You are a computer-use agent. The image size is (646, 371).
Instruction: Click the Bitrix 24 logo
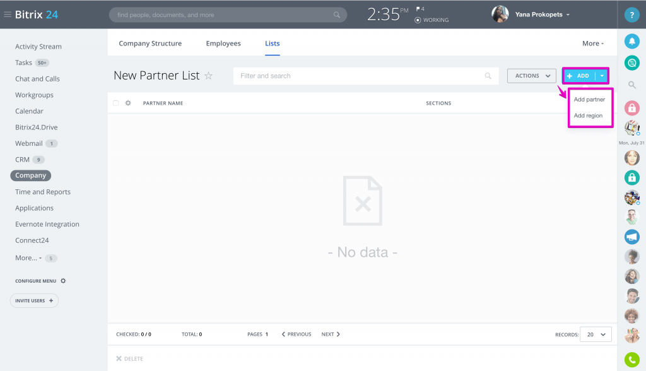(36, 15)
